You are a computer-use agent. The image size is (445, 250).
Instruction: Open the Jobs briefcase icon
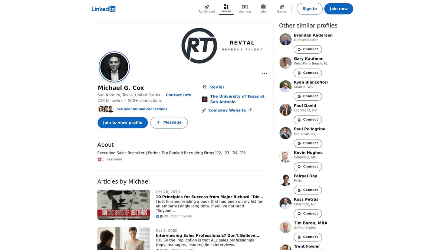(263, 6)
